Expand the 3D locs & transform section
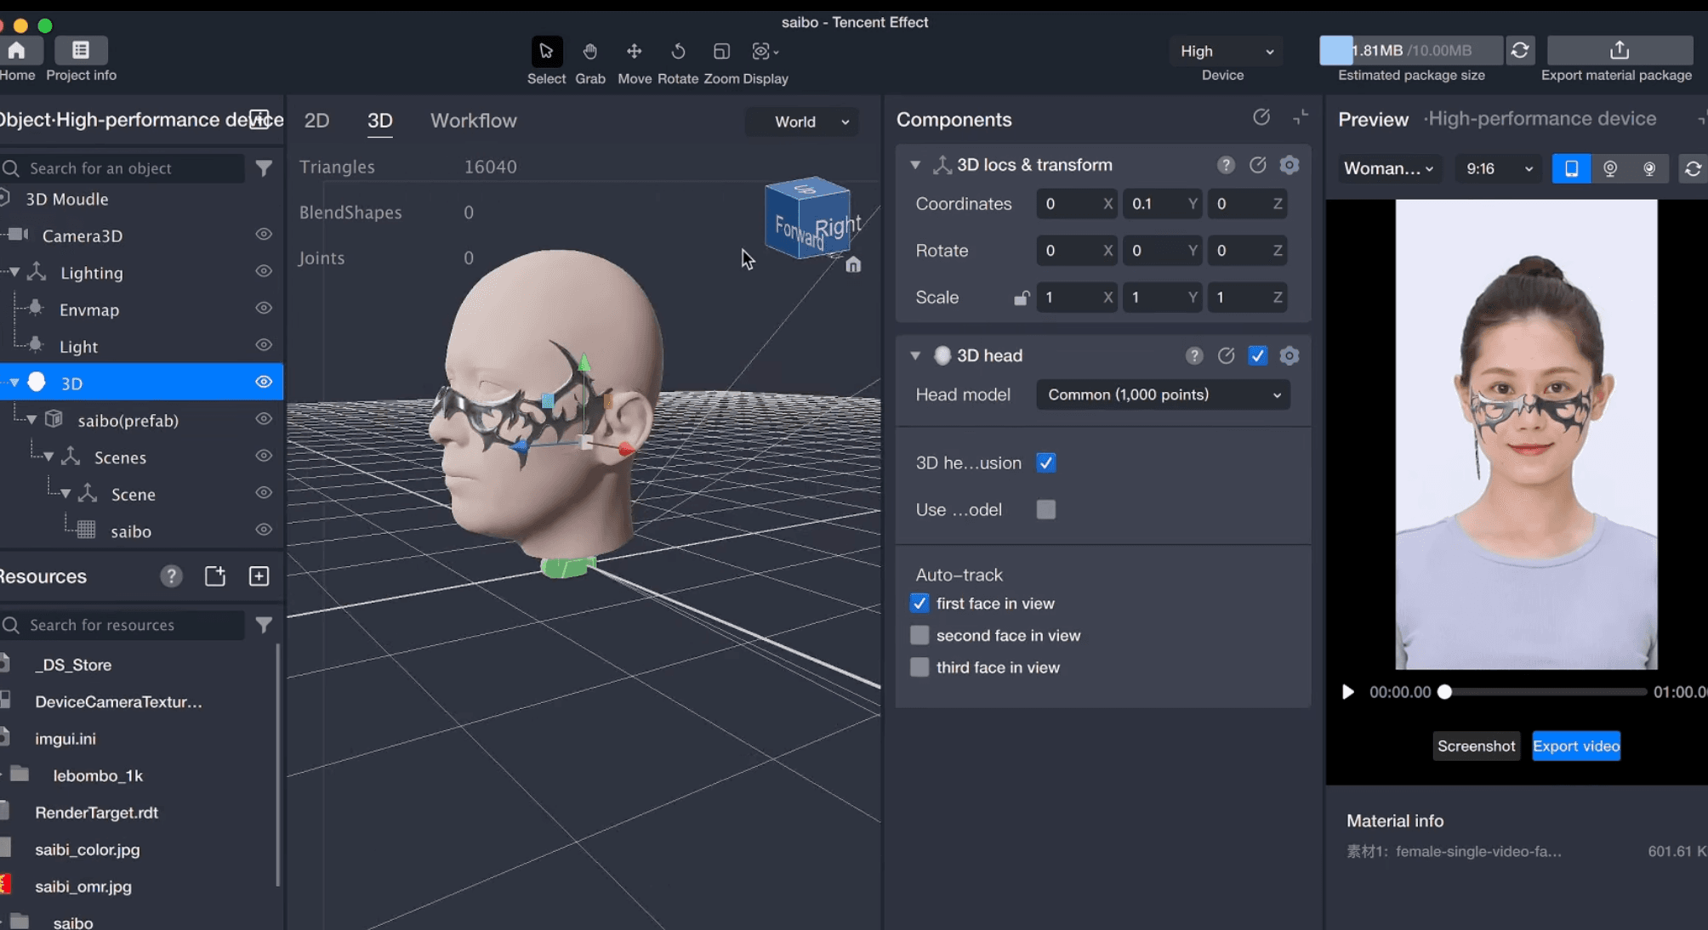 914,164
